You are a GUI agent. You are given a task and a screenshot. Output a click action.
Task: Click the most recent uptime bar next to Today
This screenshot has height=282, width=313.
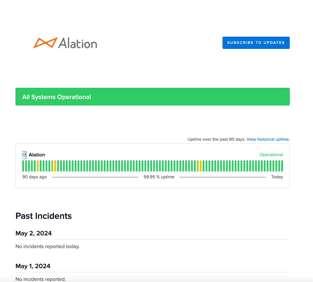[x=282, y=165]
